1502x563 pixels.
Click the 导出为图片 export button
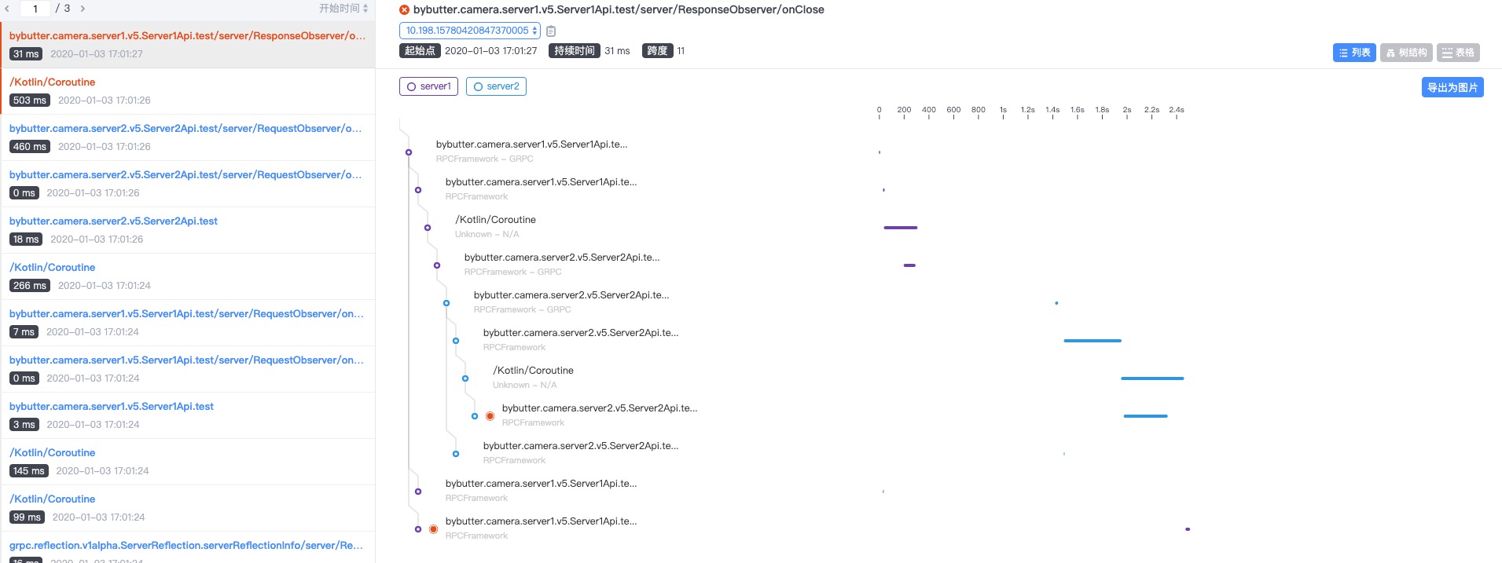point(1452,87)
